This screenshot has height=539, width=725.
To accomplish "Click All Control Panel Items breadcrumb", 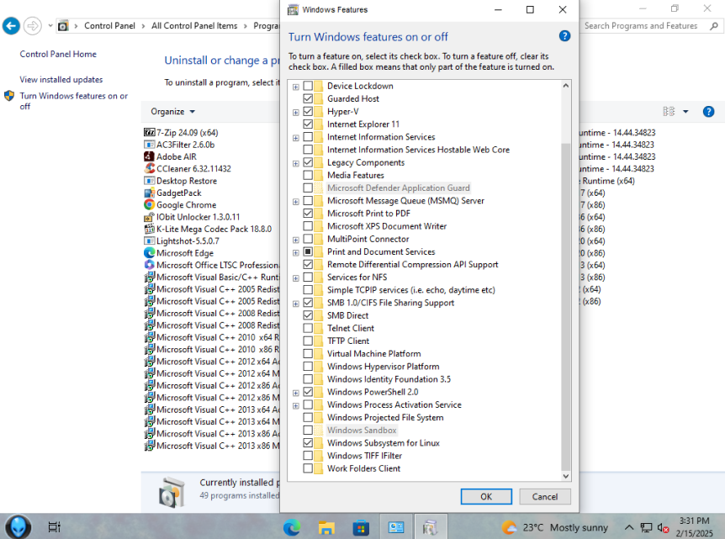I will point(194,26).
